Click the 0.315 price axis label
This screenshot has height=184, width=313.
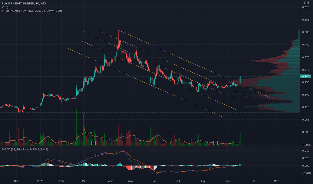[306, 70]
